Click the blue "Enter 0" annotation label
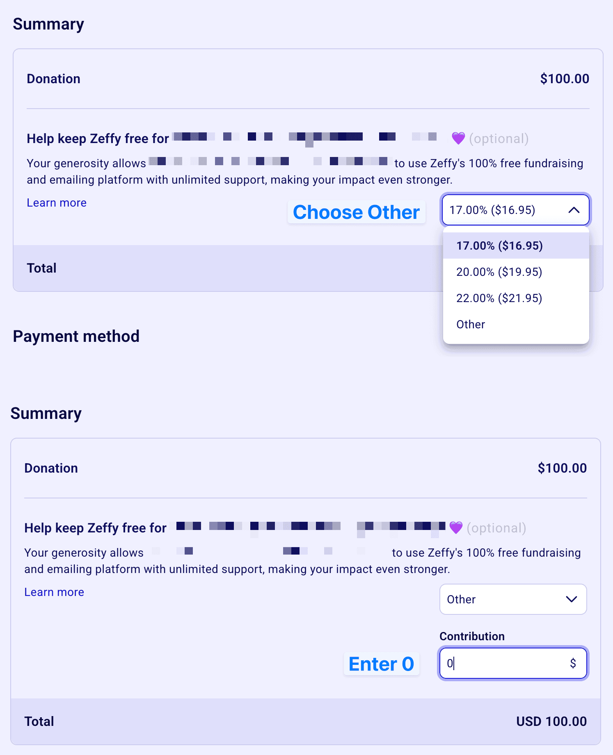 coord(381,664)
